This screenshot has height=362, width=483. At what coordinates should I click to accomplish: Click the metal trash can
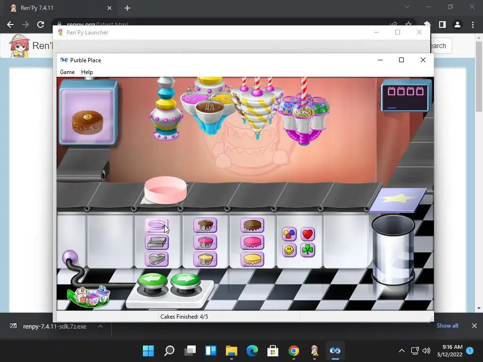[x=393, y=250]
